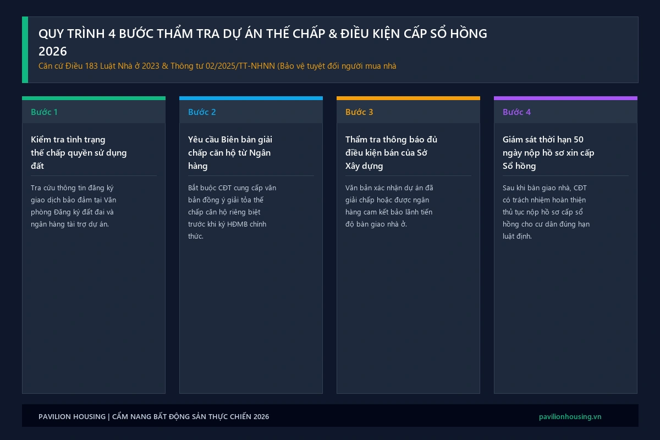Click description 'Tra cứu thông tin đăng ký giao dịch bảo đảm'

[74, 206]
